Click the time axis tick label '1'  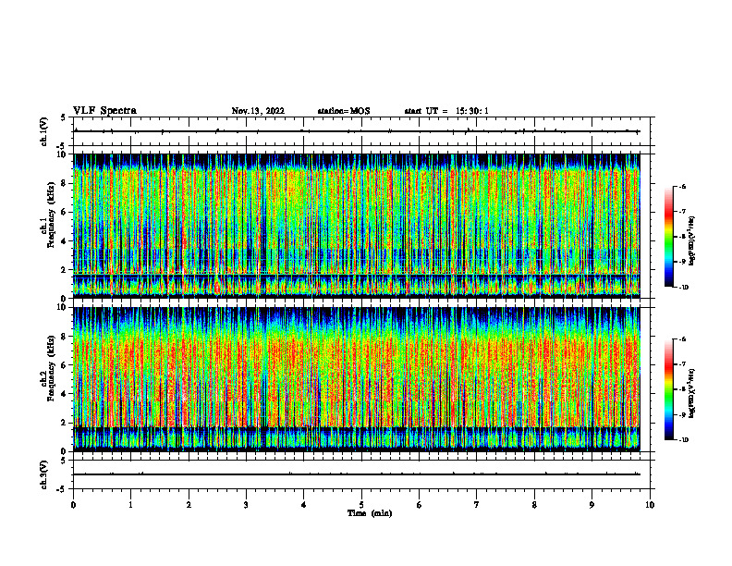(x=130, y=505)
